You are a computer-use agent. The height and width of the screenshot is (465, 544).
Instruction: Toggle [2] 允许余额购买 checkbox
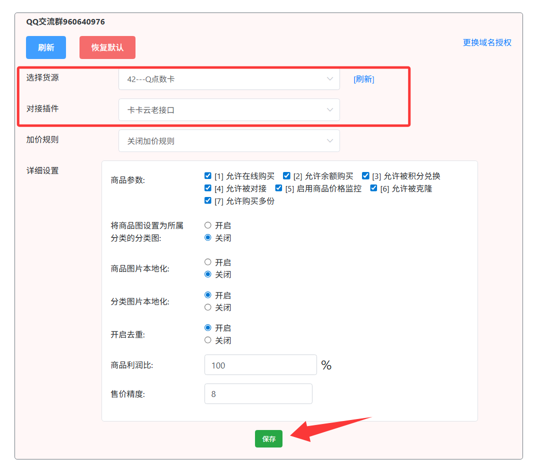tap(286, 176)
